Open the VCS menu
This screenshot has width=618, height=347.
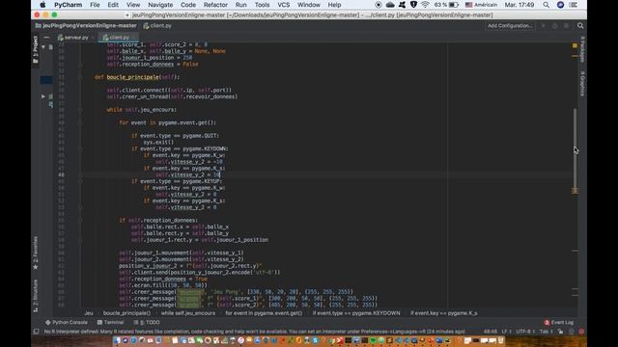(283, 5)
